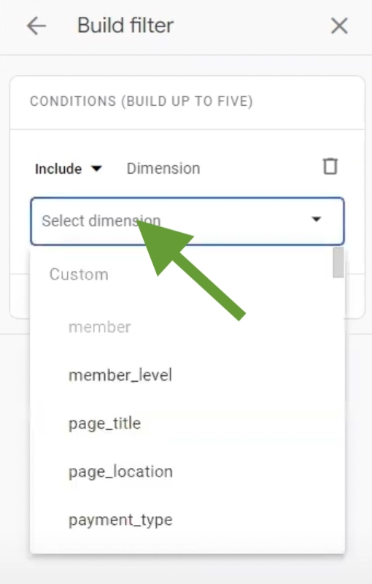Select the greyed-out member option
The width and height of the screenshot is (372, 584).
tap(100, 327)
